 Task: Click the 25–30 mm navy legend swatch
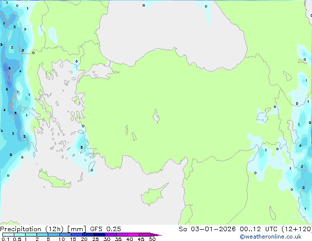(x=99, y=235)
